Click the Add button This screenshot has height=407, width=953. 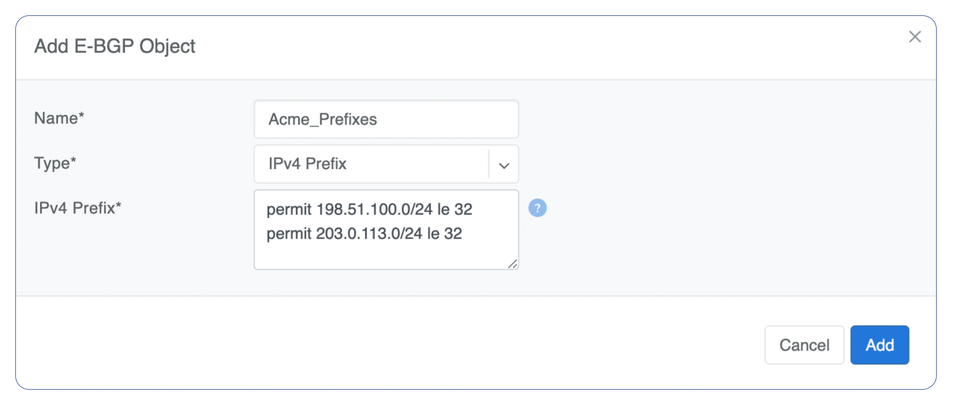coord(879,345)
